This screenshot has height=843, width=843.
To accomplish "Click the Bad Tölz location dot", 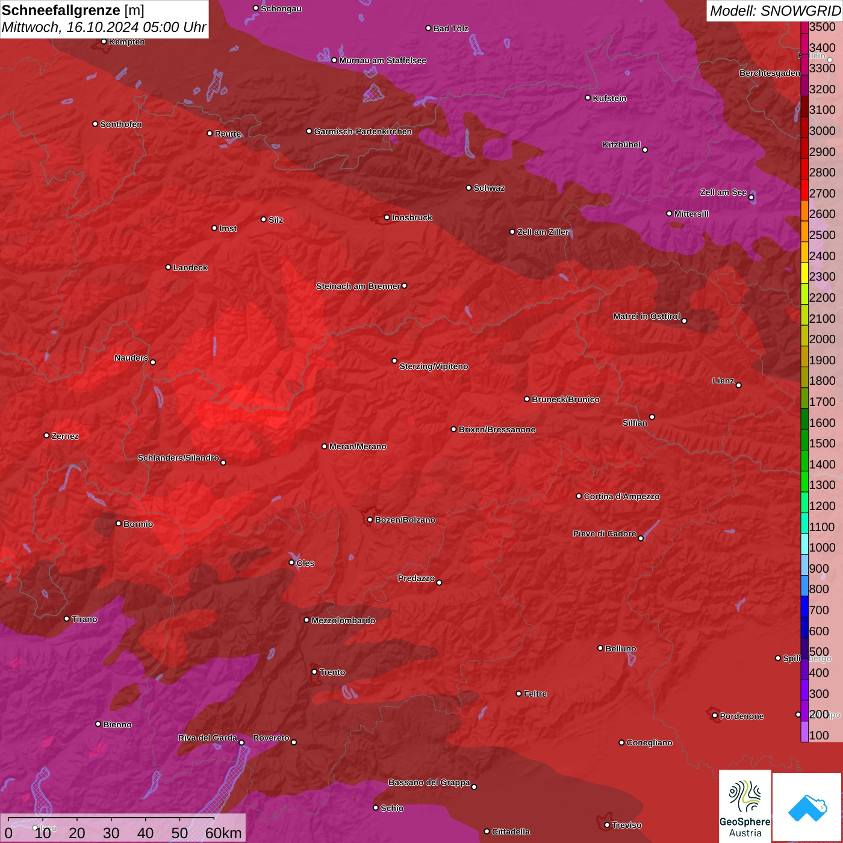I will coord(428,28).
